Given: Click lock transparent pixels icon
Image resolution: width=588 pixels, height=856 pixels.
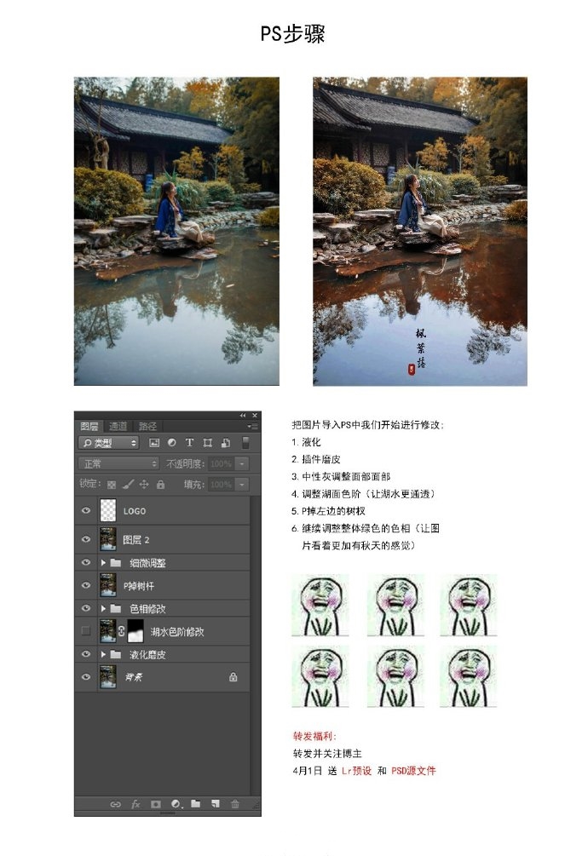Looking at the screenshot, I should (112, 485).
